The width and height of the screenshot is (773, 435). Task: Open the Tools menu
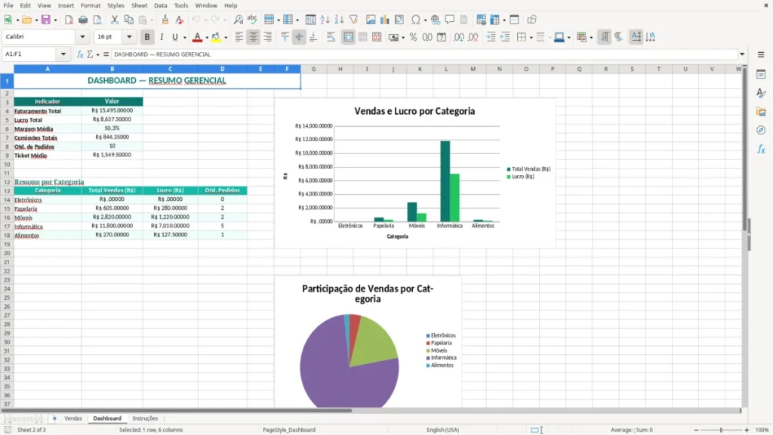point(181,5)
